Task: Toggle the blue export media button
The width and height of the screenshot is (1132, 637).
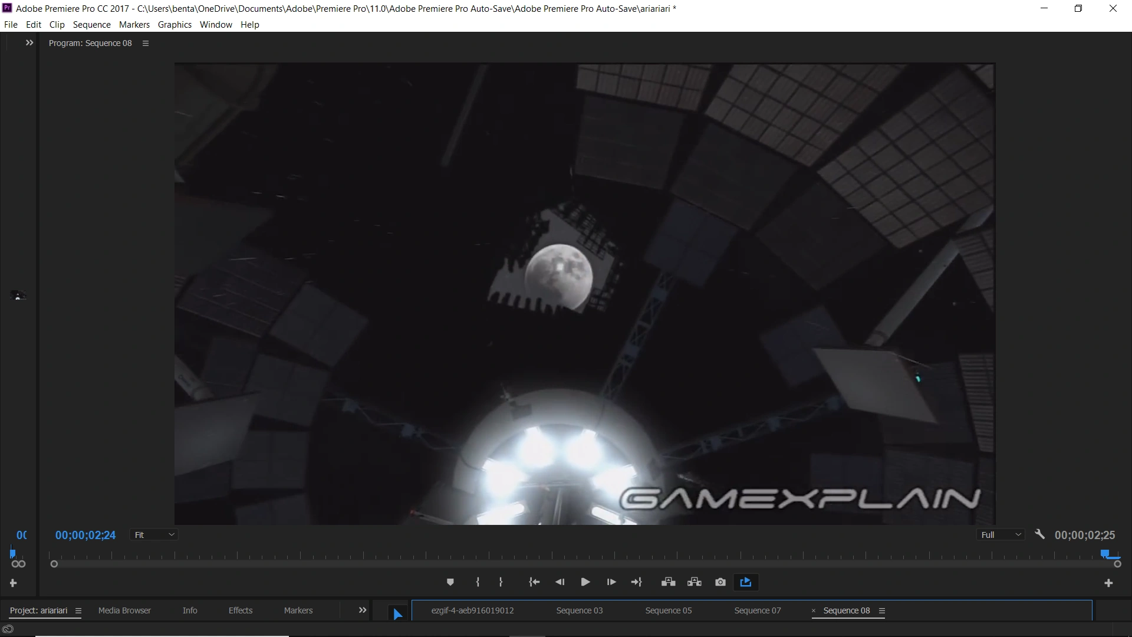Action: pyautogui.click(x=745, y=582)
